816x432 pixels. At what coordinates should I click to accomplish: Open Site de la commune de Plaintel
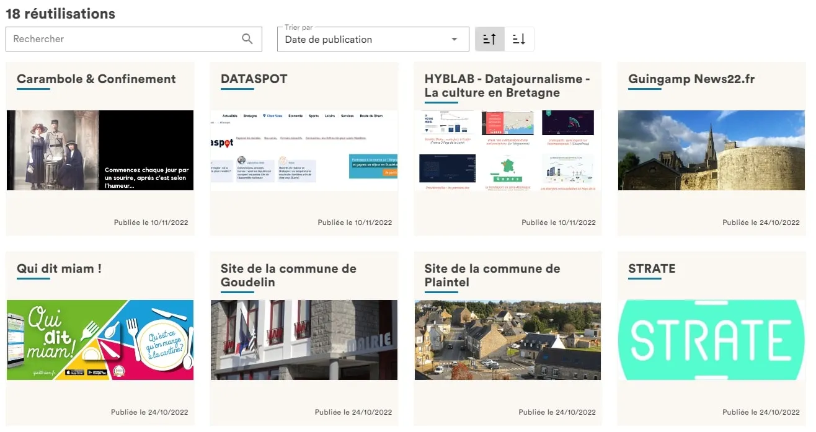(x=492, y=275)
